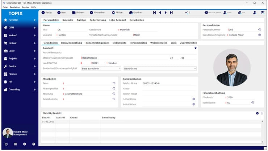Click the map pin icon in Anschrift
Image resolution: width=268 pixels, height=151 pixels.
[x=196, y=48]
